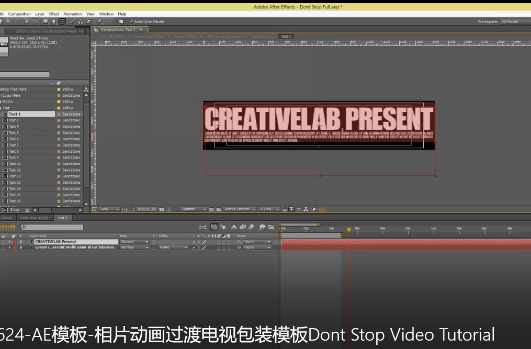Click the reset exposure icon
The width and height of the screenshot is (531, 349).
click(313, 209)
